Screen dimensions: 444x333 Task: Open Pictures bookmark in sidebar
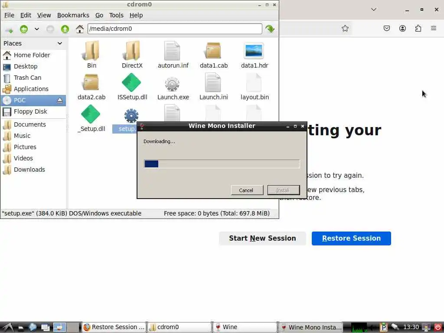[x=33, y=147]
